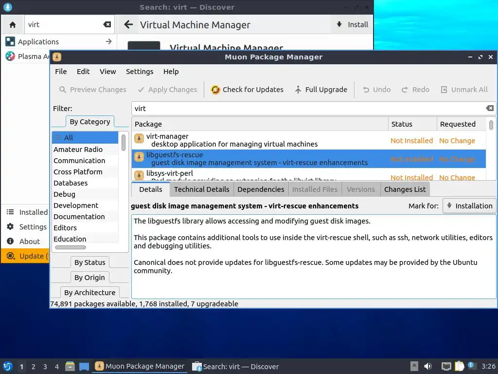Expand Applications arrow in Discover sidebar
Viewport: 498px width, 374px height.
(x=109, y=42)
